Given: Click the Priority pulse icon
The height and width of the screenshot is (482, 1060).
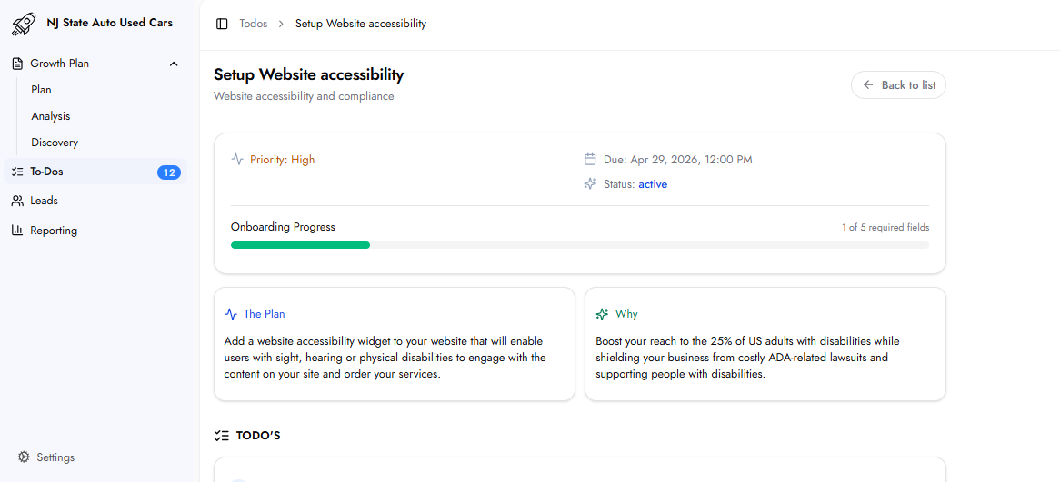Looking at the screenshot, I should coord(237,160).
